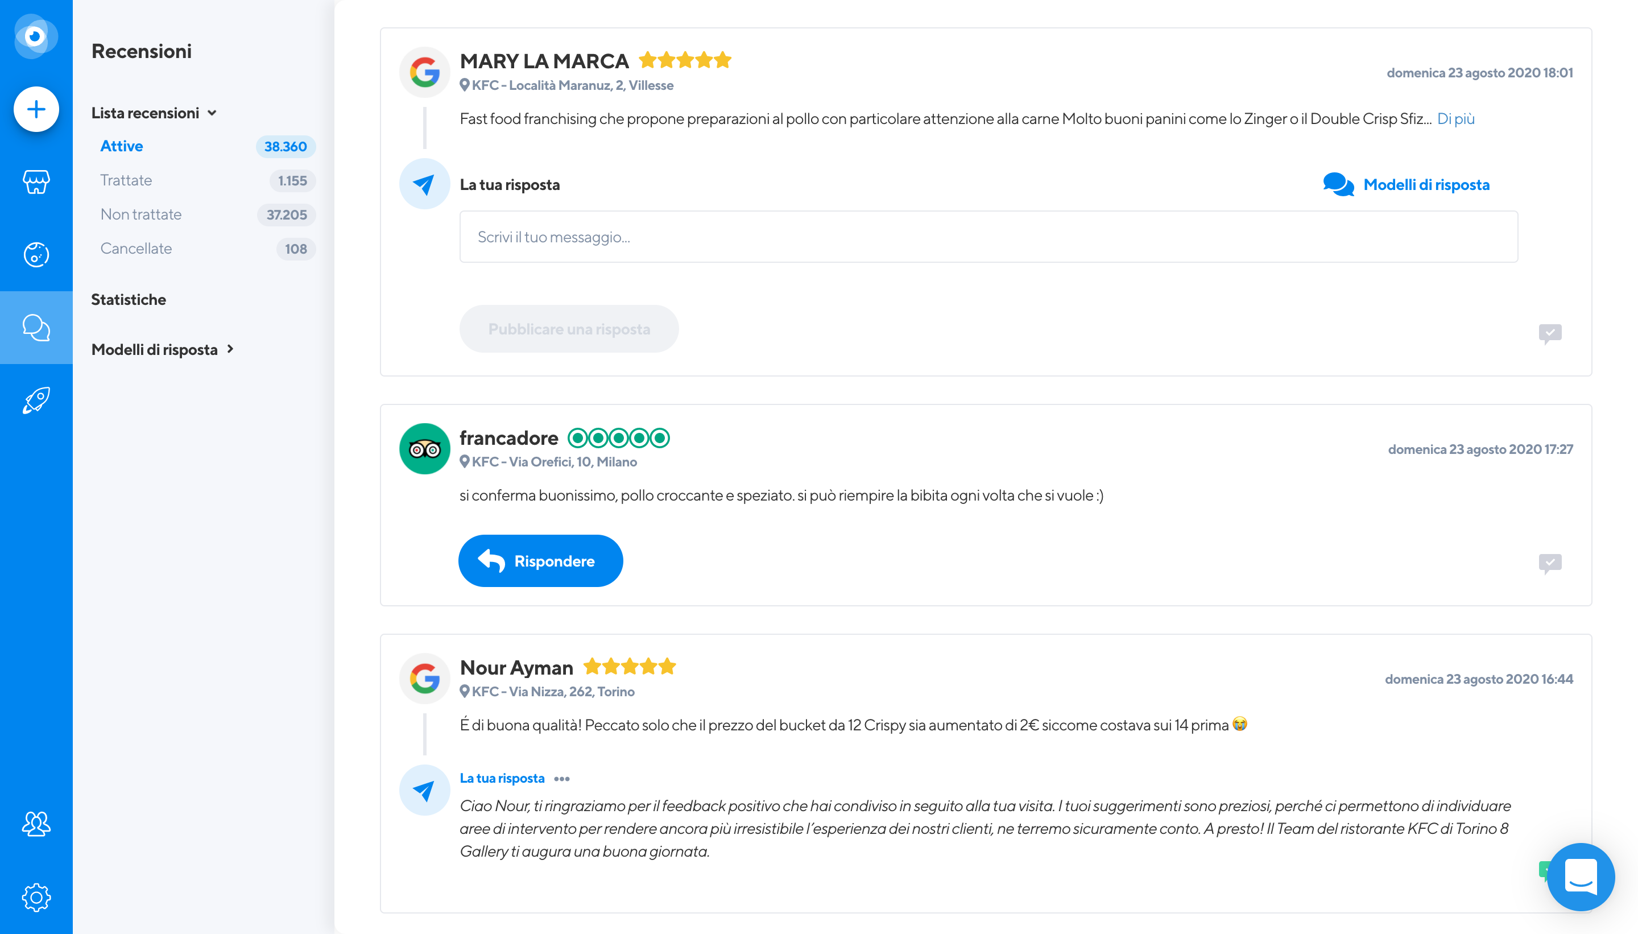Open the store icon in sidebar

(x=36, y=182)
